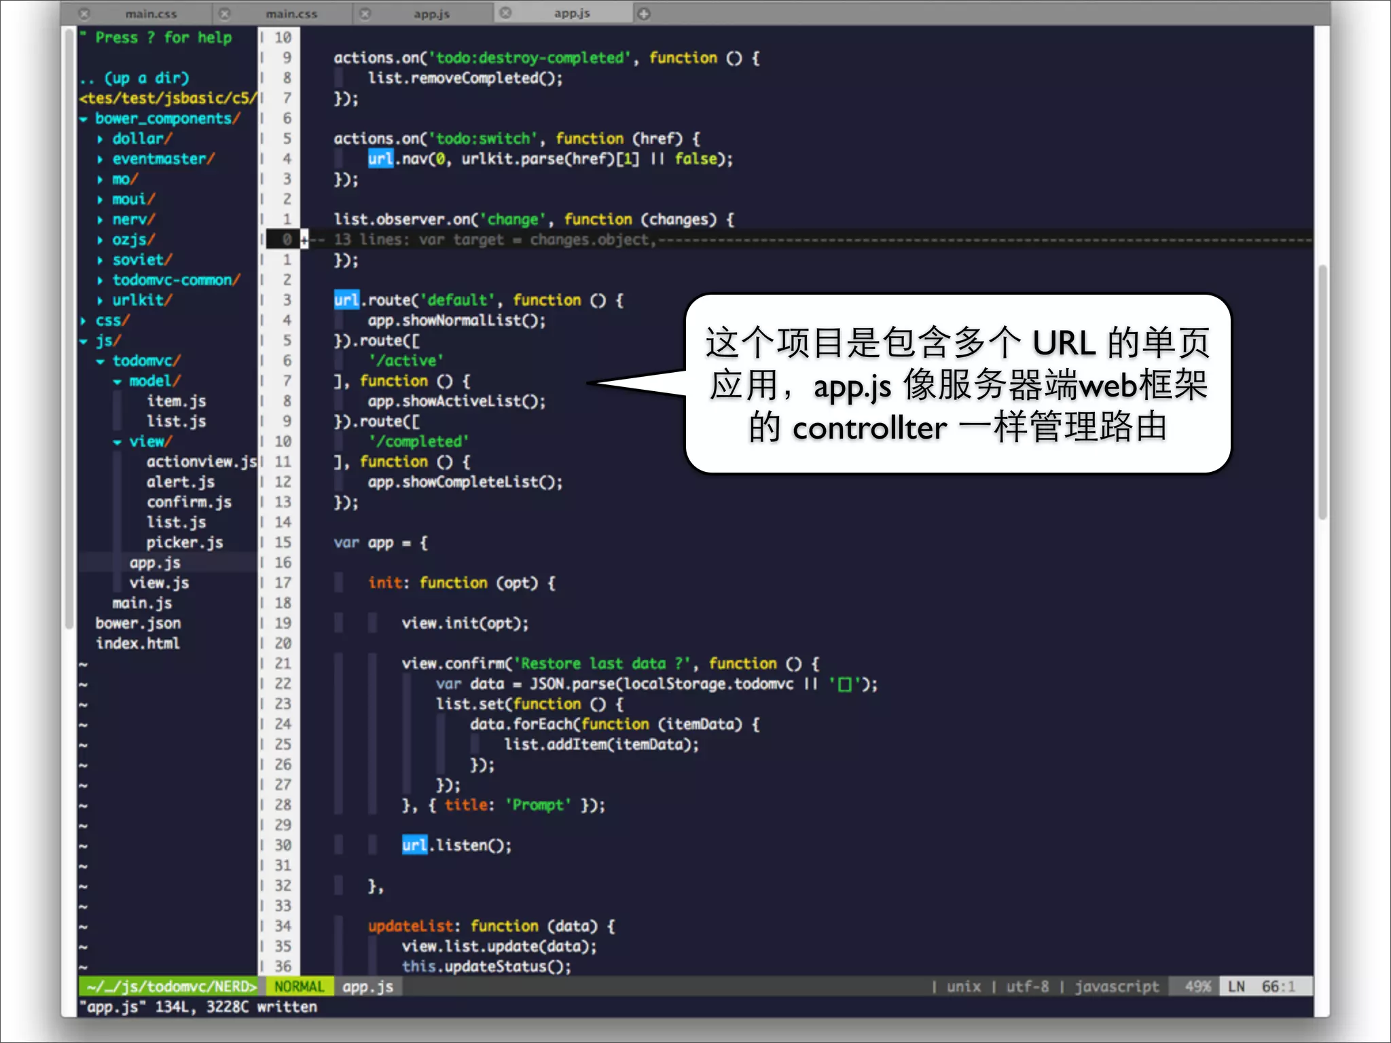Viewport: 1391px width, 1043px height.
Task: Collapse the model folder
Action: click(118, 382)
